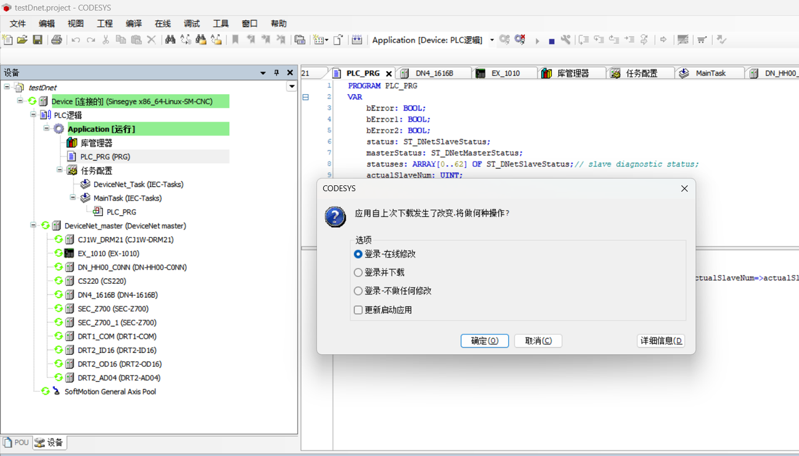Collapse the DeviceNet_master tree node
Image resolution: width=799 pixels, height=456 pixels.
click(34, 226)
